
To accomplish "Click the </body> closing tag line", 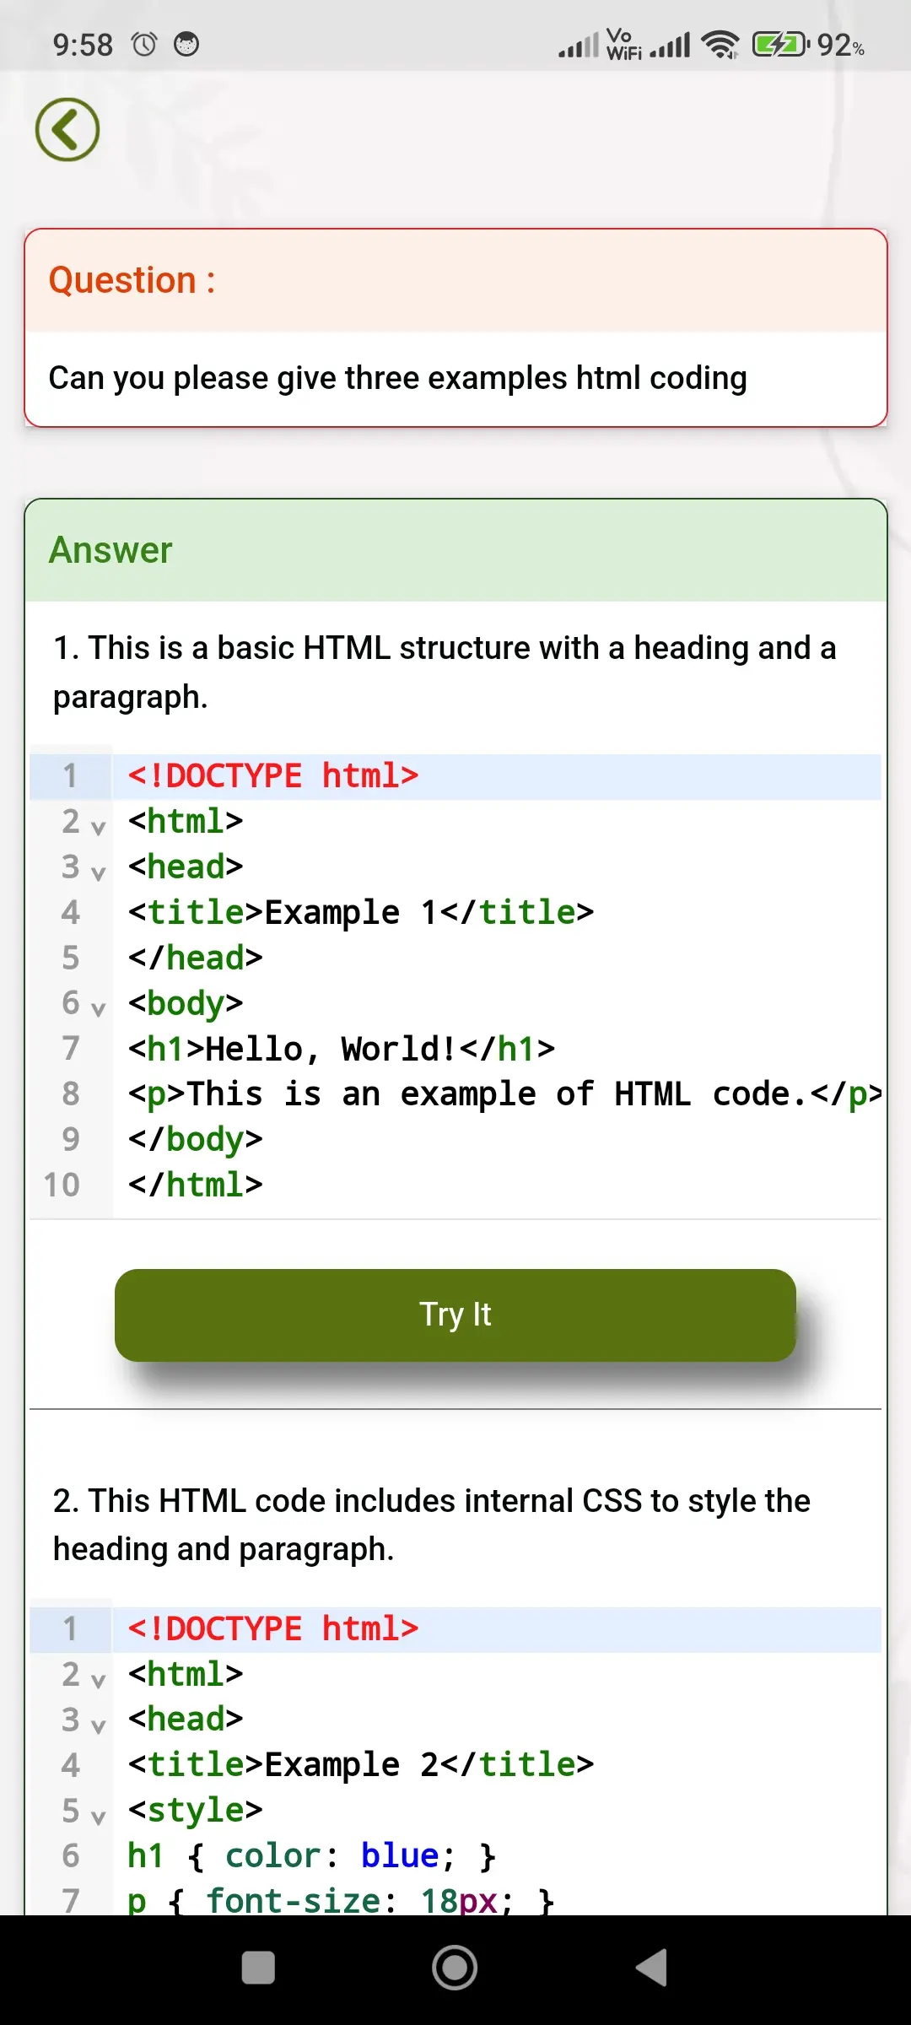I will tap(196, 1140).
